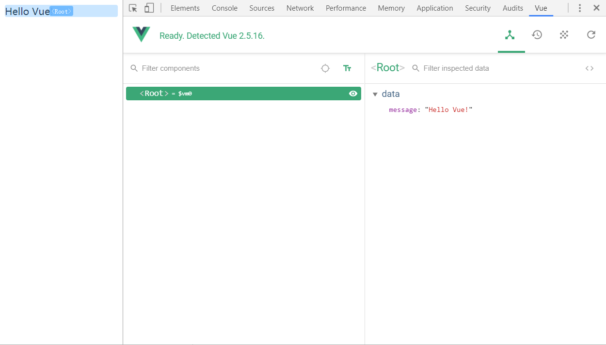Switch to the Audits tab

click(x=513, y=8)
